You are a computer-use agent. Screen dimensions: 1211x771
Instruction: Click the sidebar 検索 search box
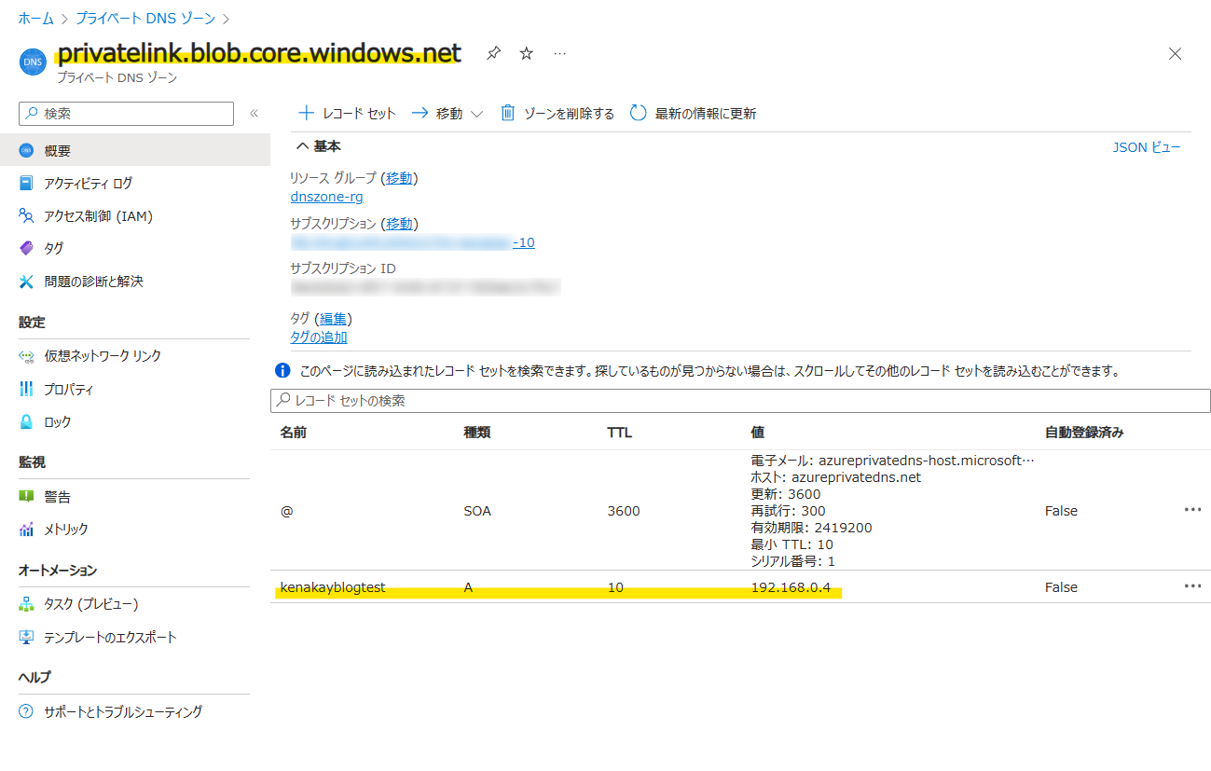[126, 114]
